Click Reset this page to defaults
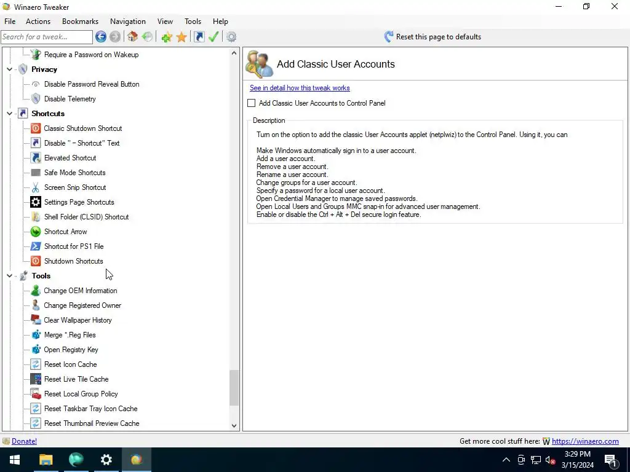Viewport: 630px width, 472px height. (x=433, y=37)
